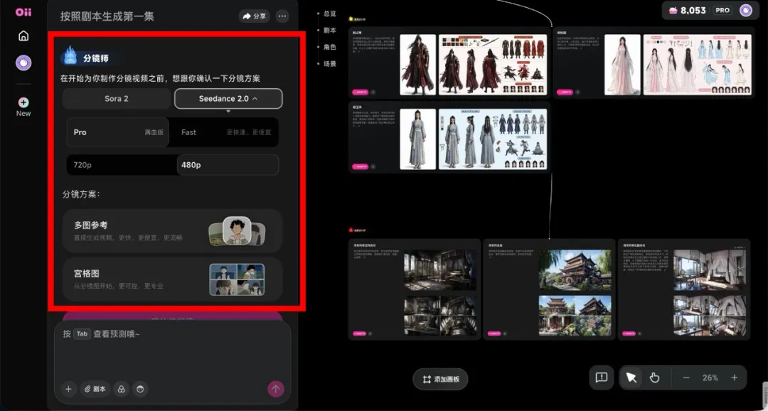Image resolution: width=768 pixels, height=411 pixels.
Task: Click pink button on dark interior scene card
Action: coord(360,333)
